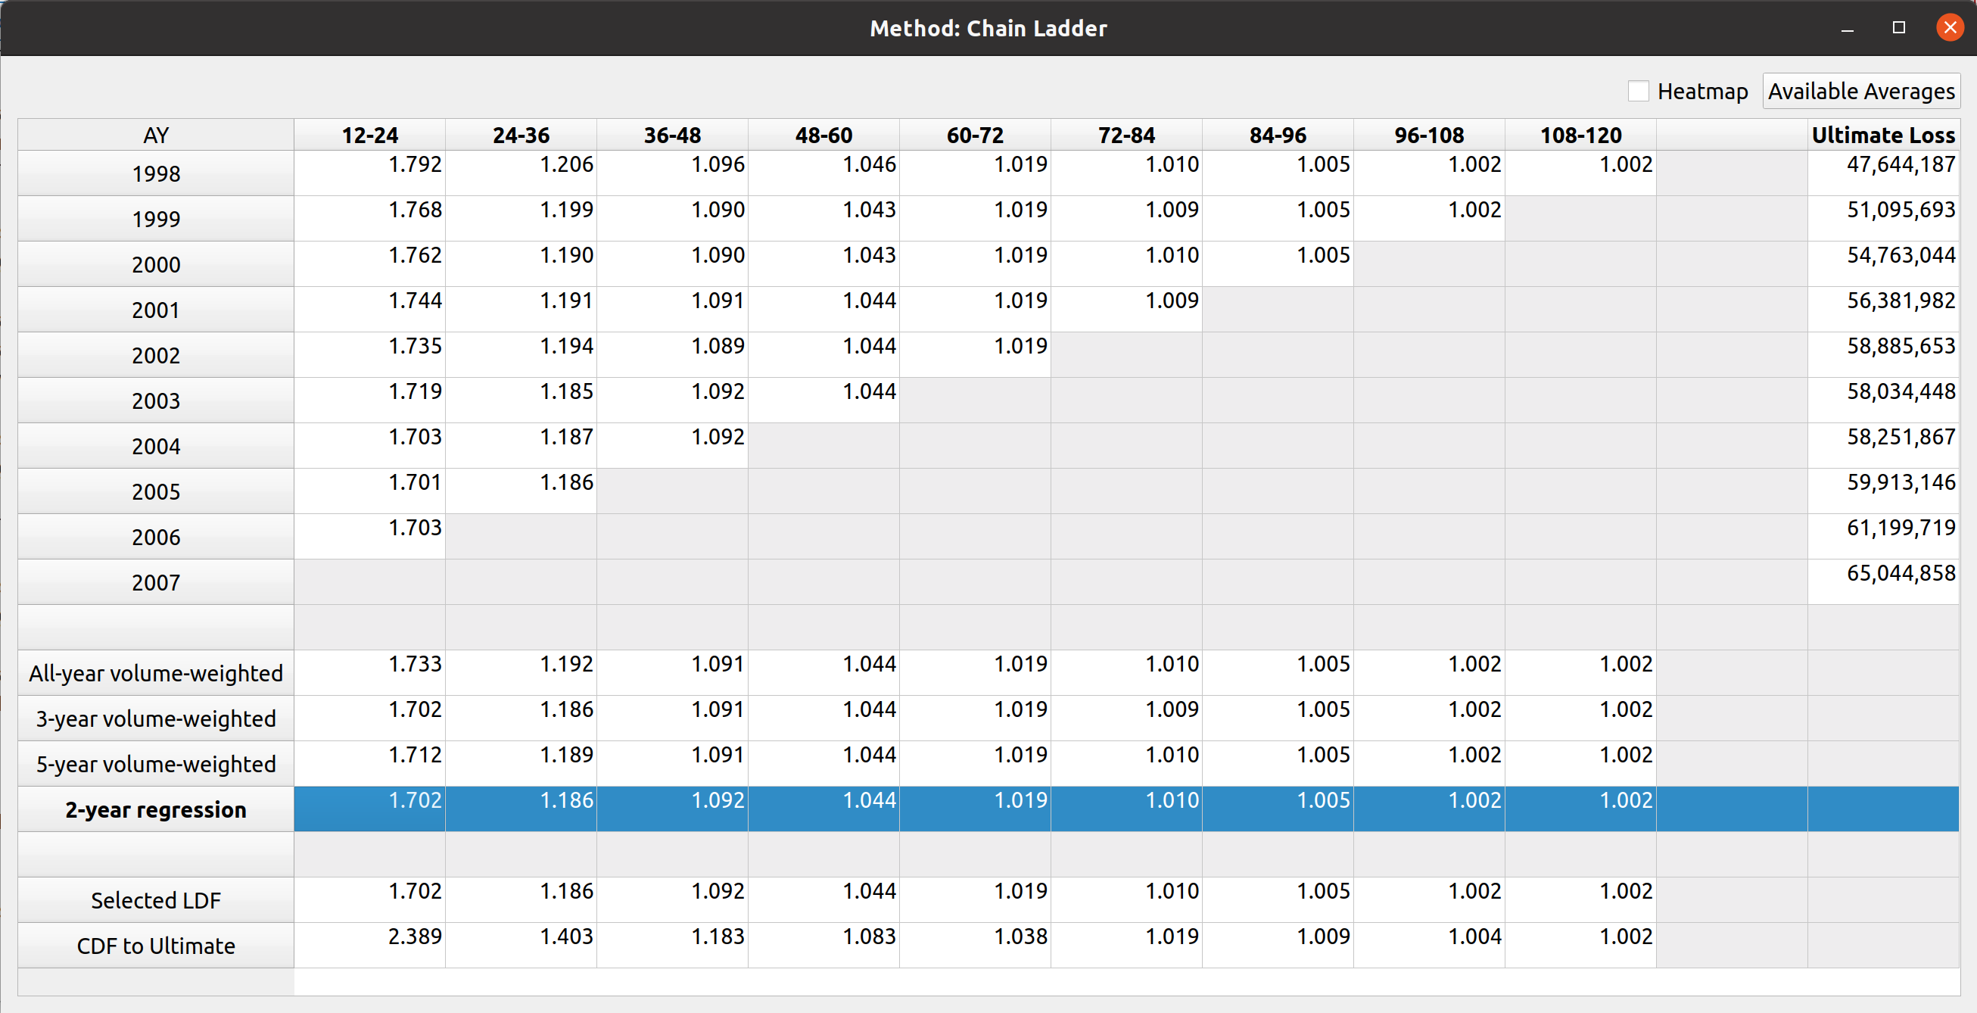
Task: Click the 1.403 CDF to Ultimate cell
Action: 521,946
